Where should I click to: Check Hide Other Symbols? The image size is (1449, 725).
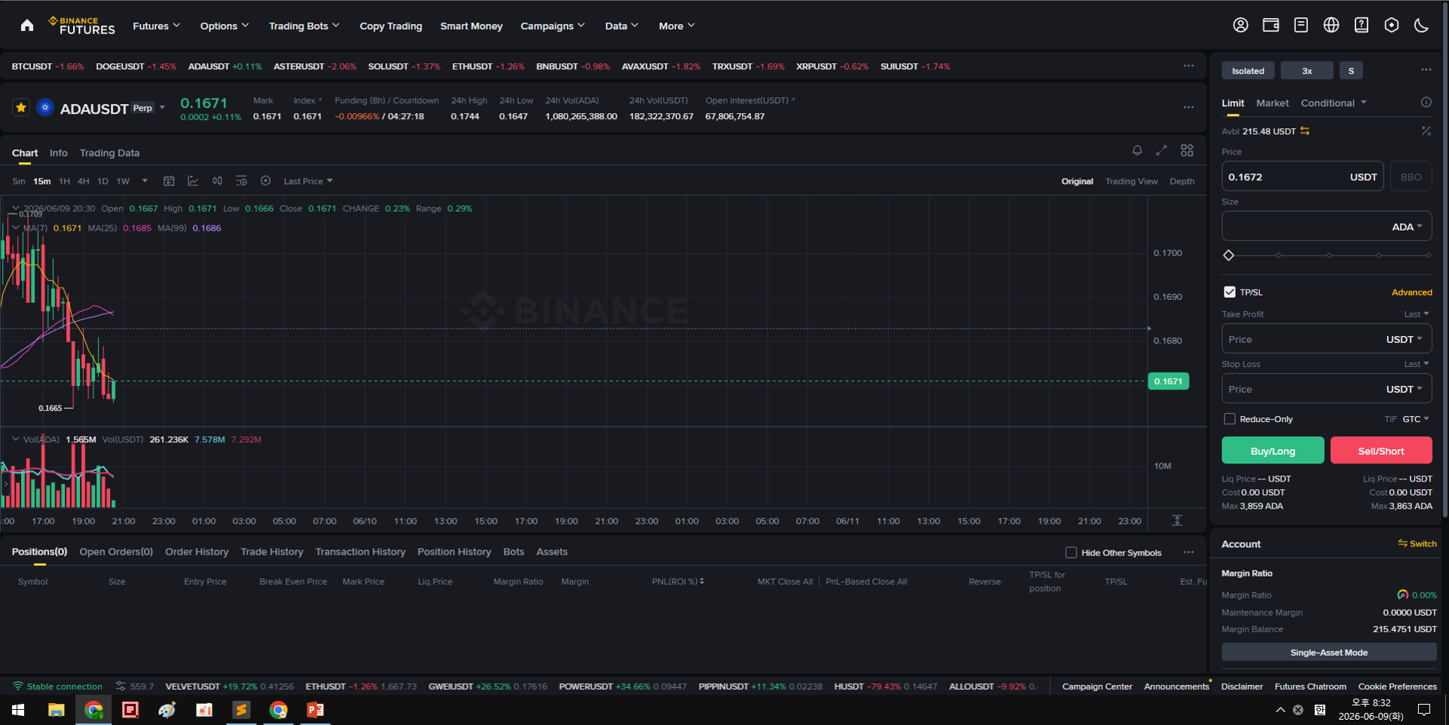tap(1071, 552)
